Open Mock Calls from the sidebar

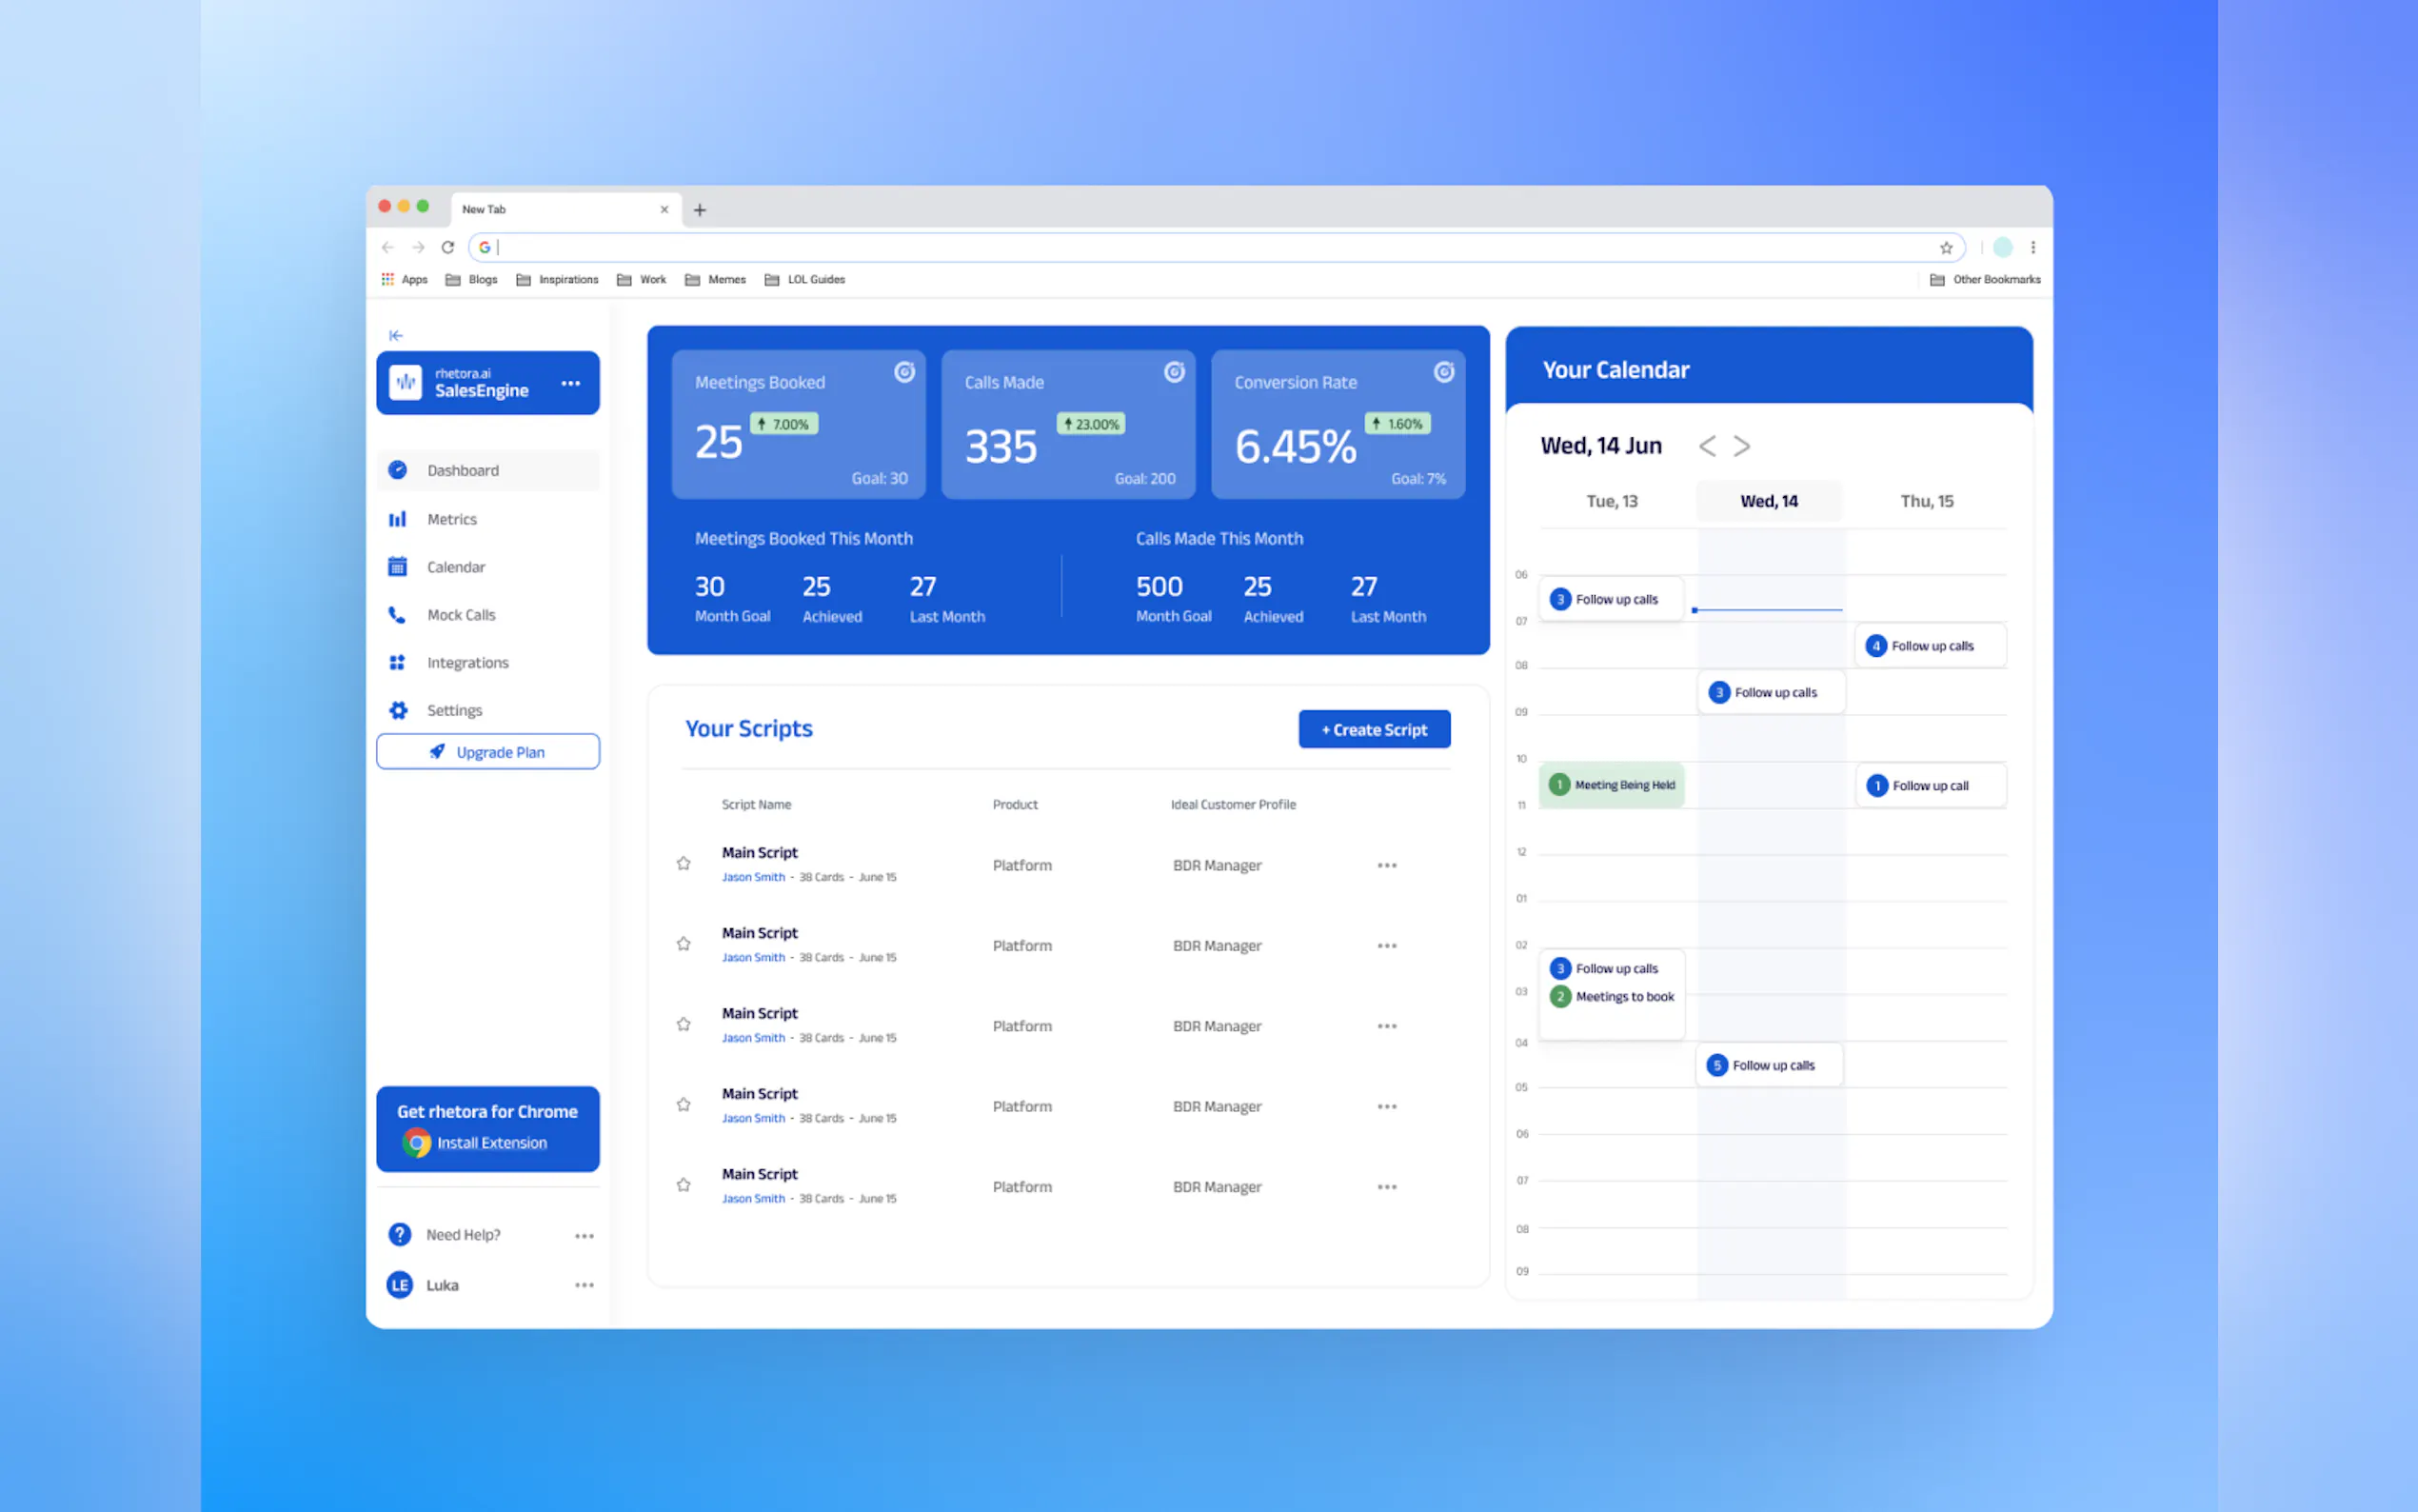pyautogui.click(x=461, y=615)
